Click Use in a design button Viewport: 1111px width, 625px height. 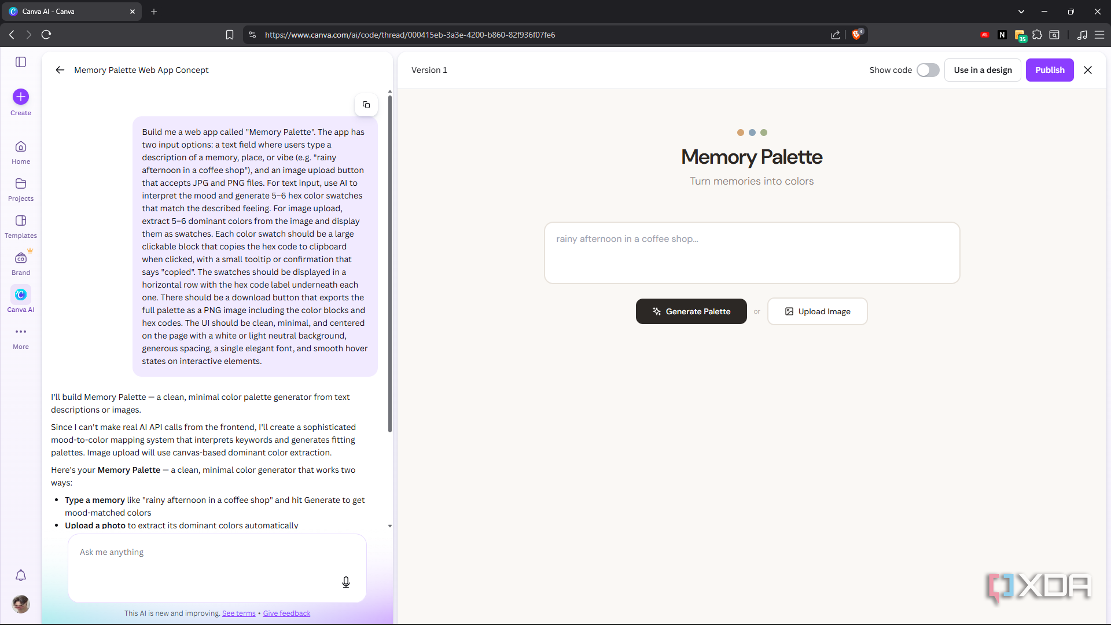coord(983,70)
